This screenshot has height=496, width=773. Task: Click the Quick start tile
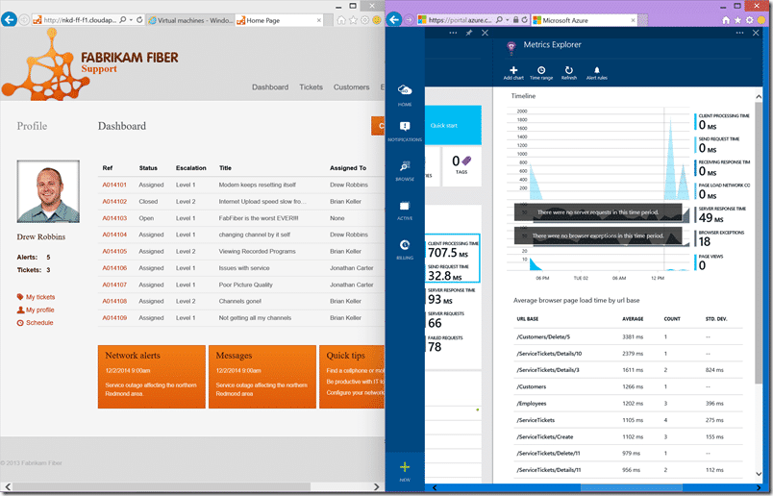(x=453, y=125)
